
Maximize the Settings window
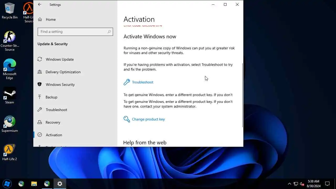pyautogui.click(x=225, y=4)
